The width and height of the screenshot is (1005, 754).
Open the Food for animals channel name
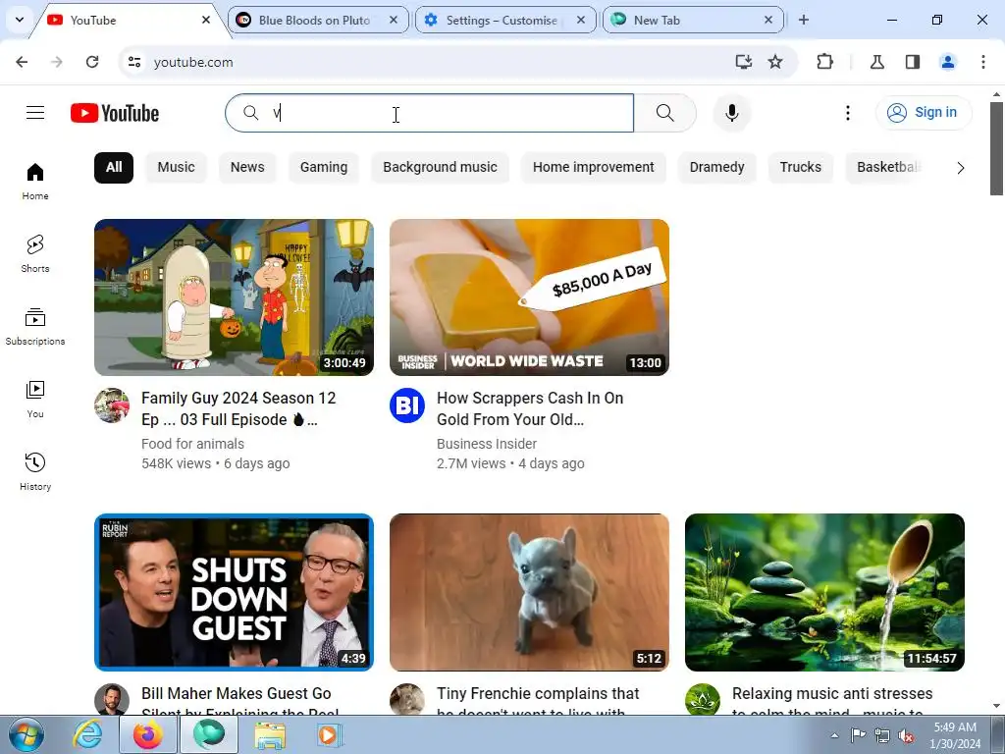[x=193, y=444]
